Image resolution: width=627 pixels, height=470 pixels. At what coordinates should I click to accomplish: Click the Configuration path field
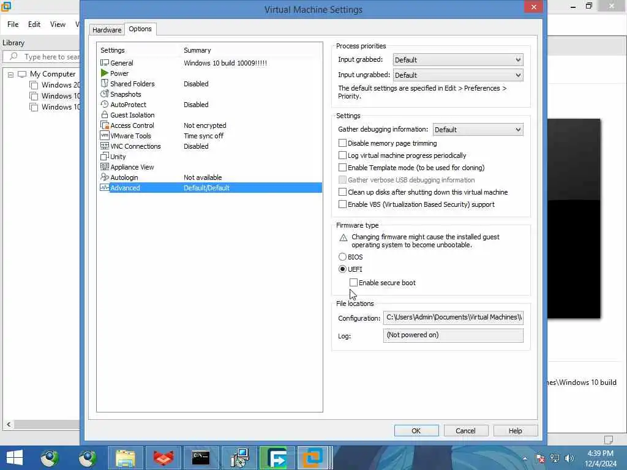(453, 318)
